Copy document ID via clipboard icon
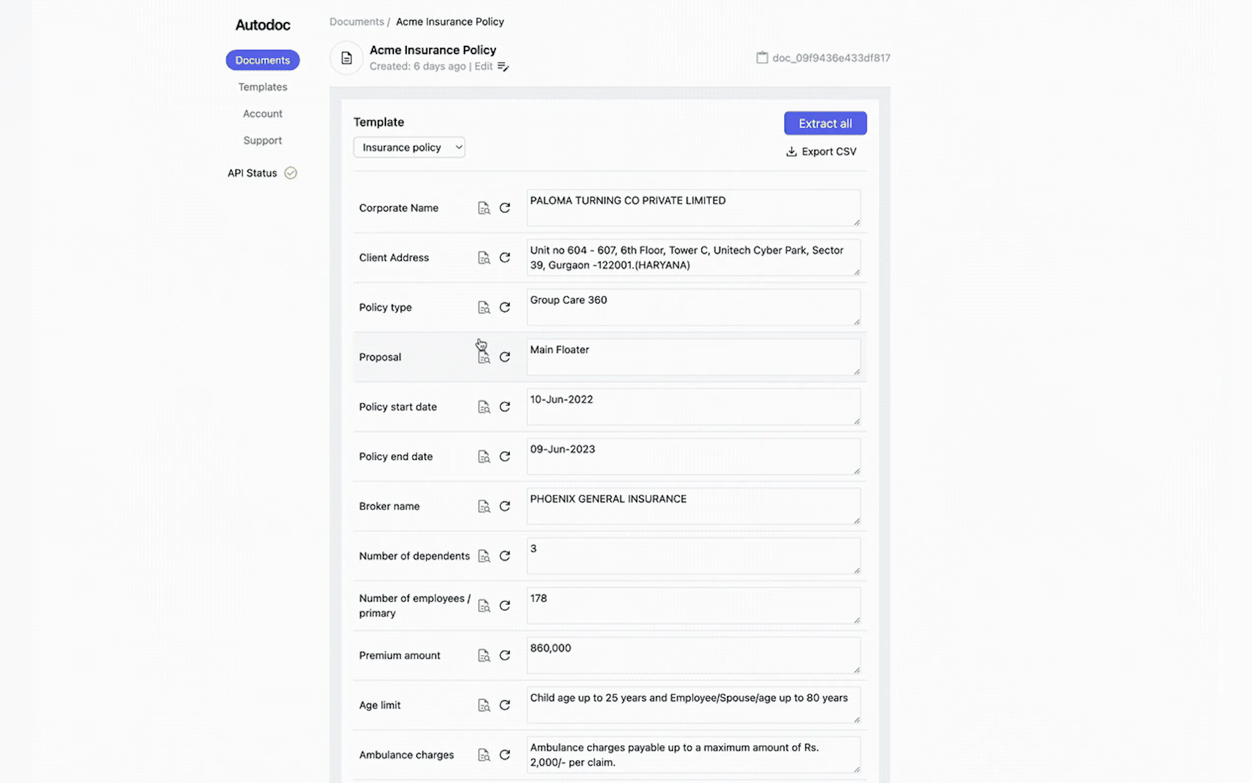 [762, 58]
